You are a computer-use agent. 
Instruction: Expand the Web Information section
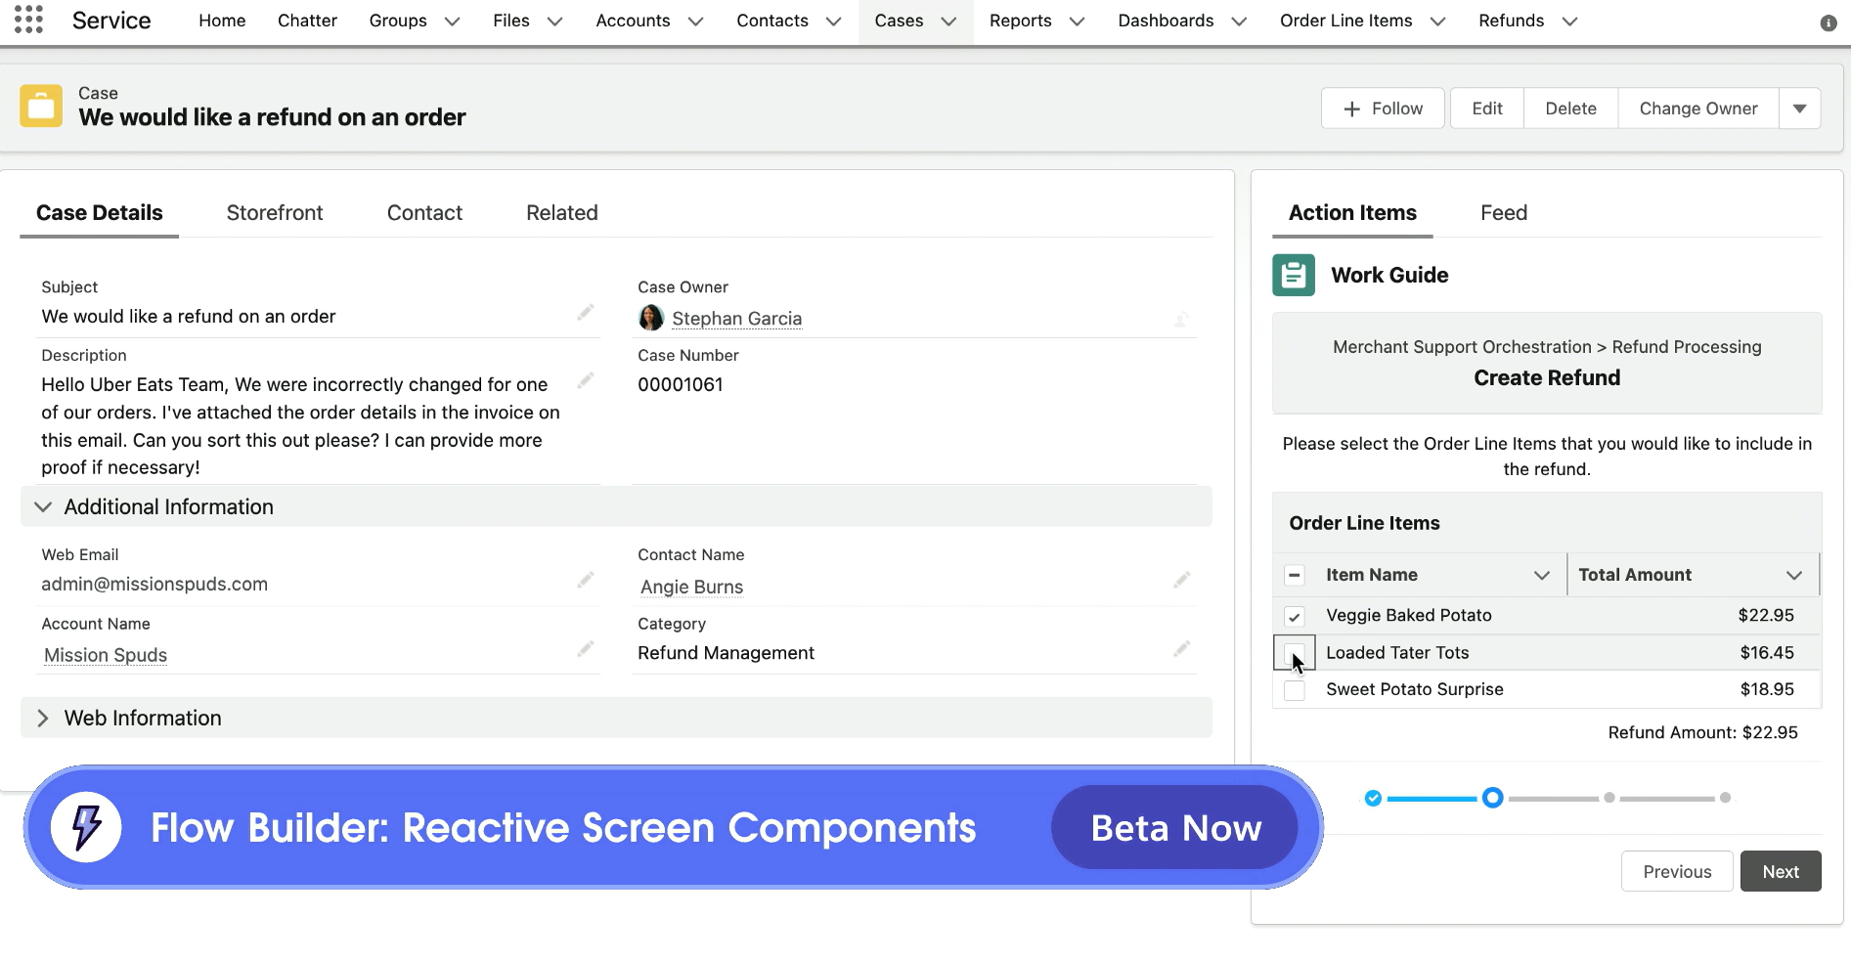(x=43, y=718)
